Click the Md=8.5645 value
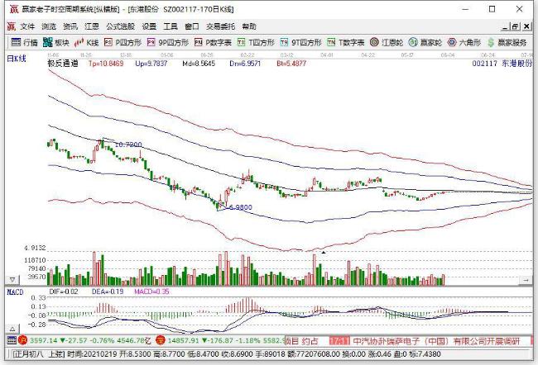538x365 pixels. 199,64
